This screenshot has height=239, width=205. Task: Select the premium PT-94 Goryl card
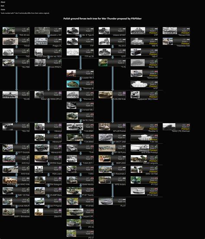(x=144, y=191)
